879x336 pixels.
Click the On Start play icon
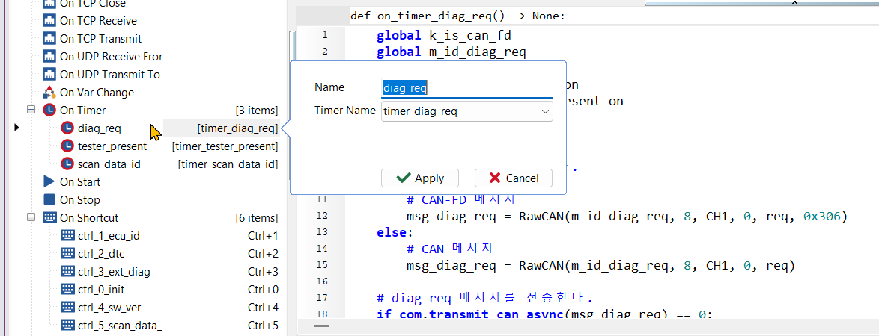(49, 181)
